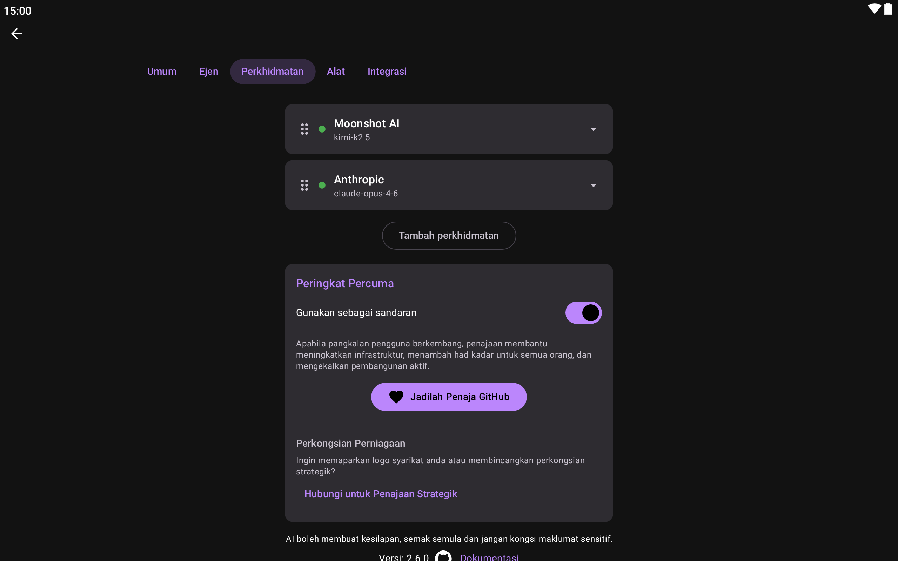Open the GitHub logo icon at bottom

443,556
